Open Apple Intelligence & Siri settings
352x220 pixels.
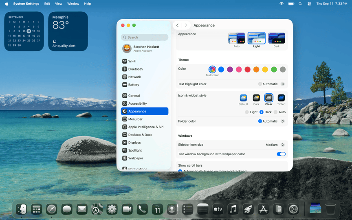point(144,127)
